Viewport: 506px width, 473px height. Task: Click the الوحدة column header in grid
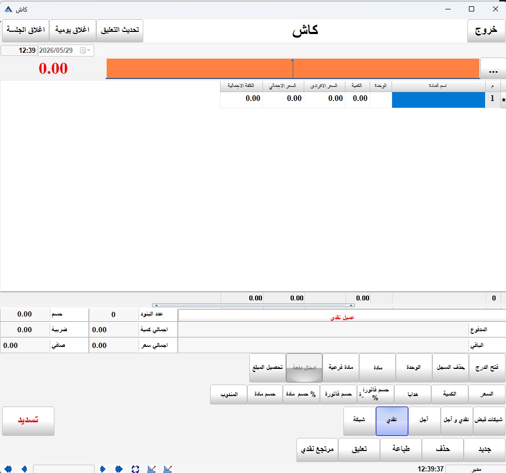381,86
